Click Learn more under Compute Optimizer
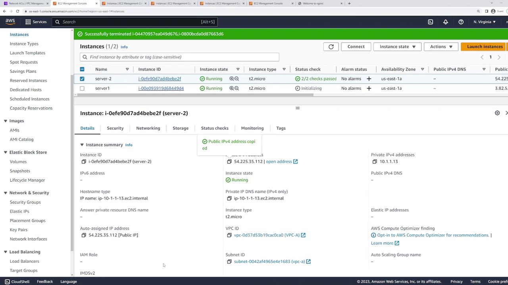Screen dimensions: 508x285 pos(385,243)
